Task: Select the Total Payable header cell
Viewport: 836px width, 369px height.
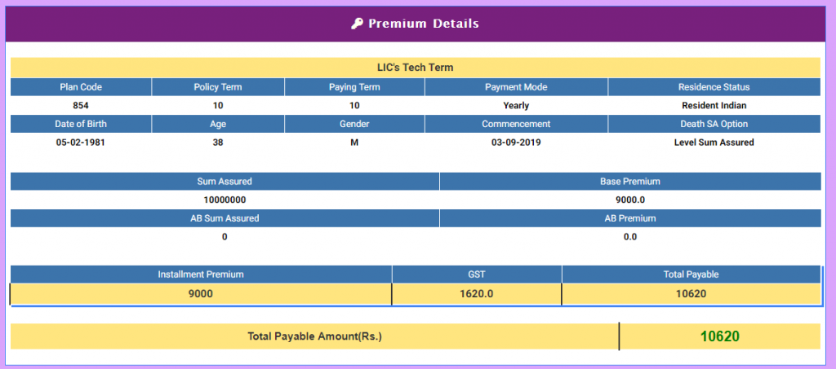Action: (x=691, y=275)
